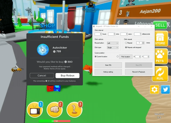Focus the milliseconds interval field
The image size is (171, 123).
pos(138,34)
